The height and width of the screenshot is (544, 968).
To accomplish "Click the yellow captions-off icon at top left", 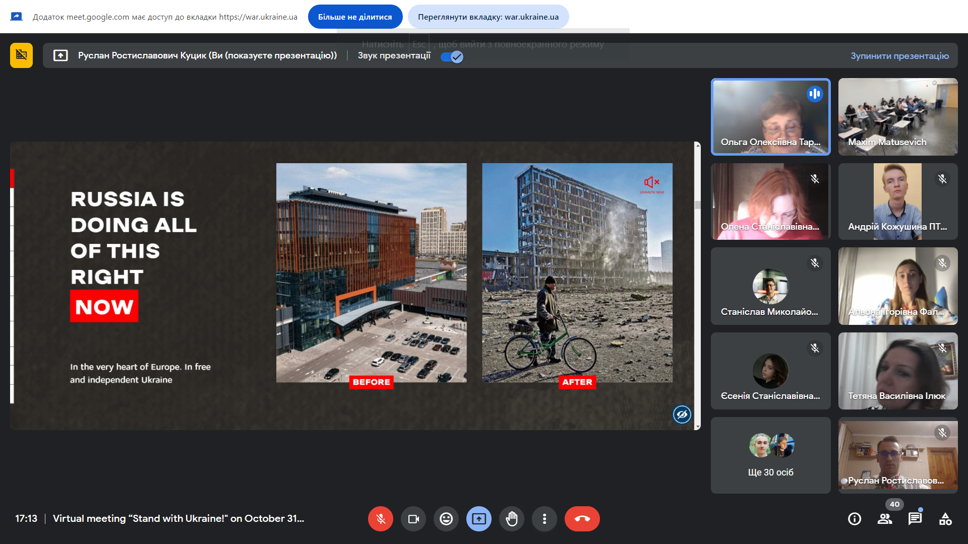I will (21, 55).
